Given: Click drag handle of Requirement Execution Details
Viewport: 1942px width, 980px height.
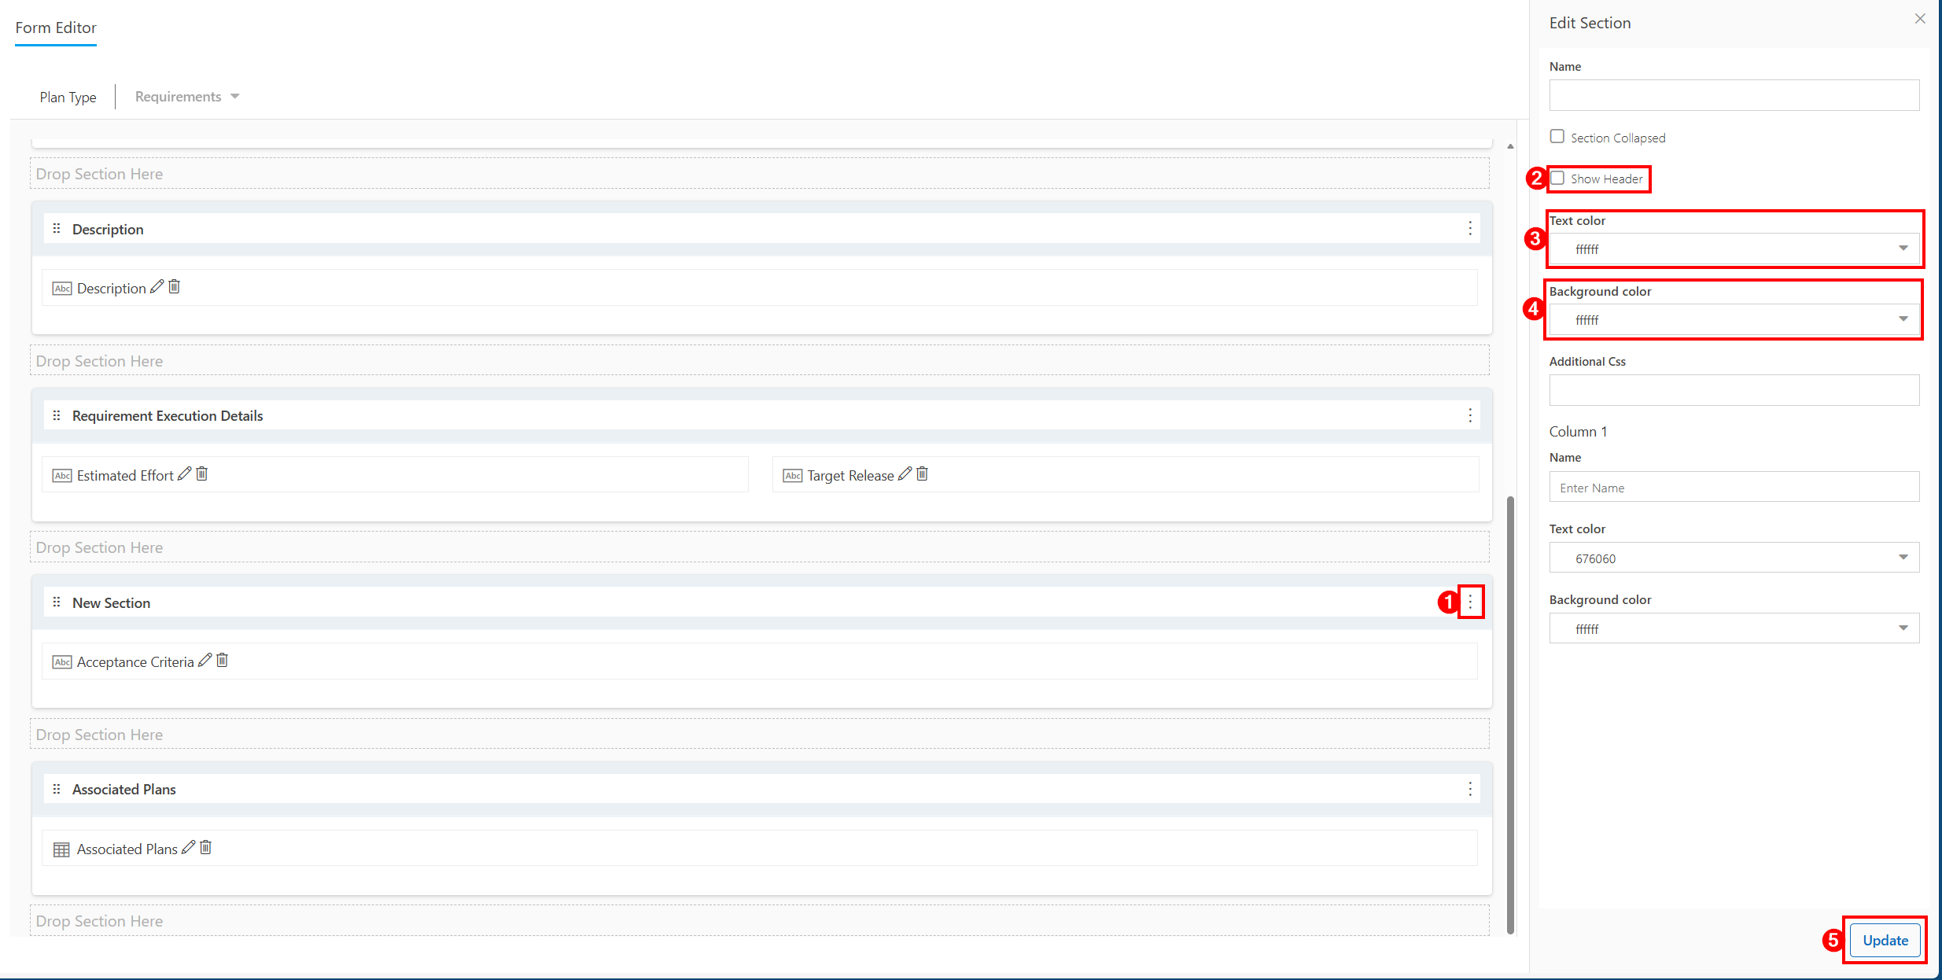Looking at the screenshot, I should [x=57, y=415].
